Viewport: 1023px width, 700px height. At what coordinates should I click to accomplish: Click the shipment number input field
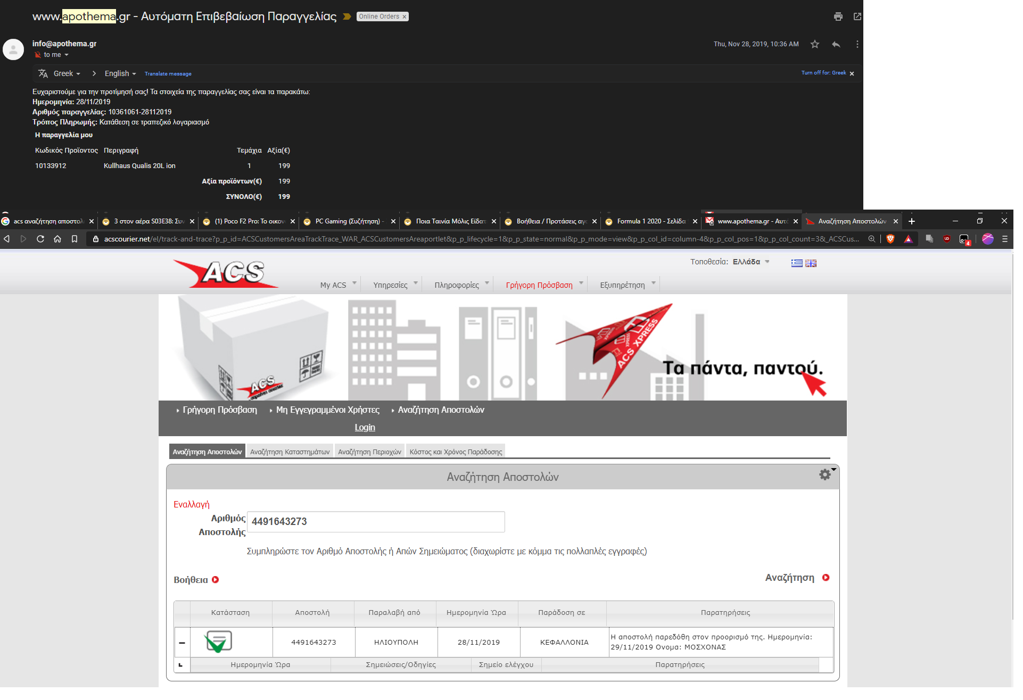(376, 522)
